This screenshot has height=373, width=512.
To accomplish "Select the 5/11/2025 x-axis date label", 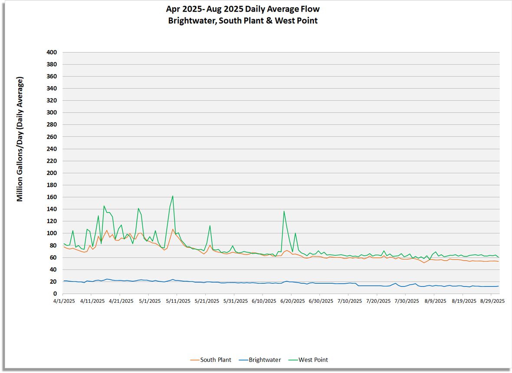I will (177, 300).
